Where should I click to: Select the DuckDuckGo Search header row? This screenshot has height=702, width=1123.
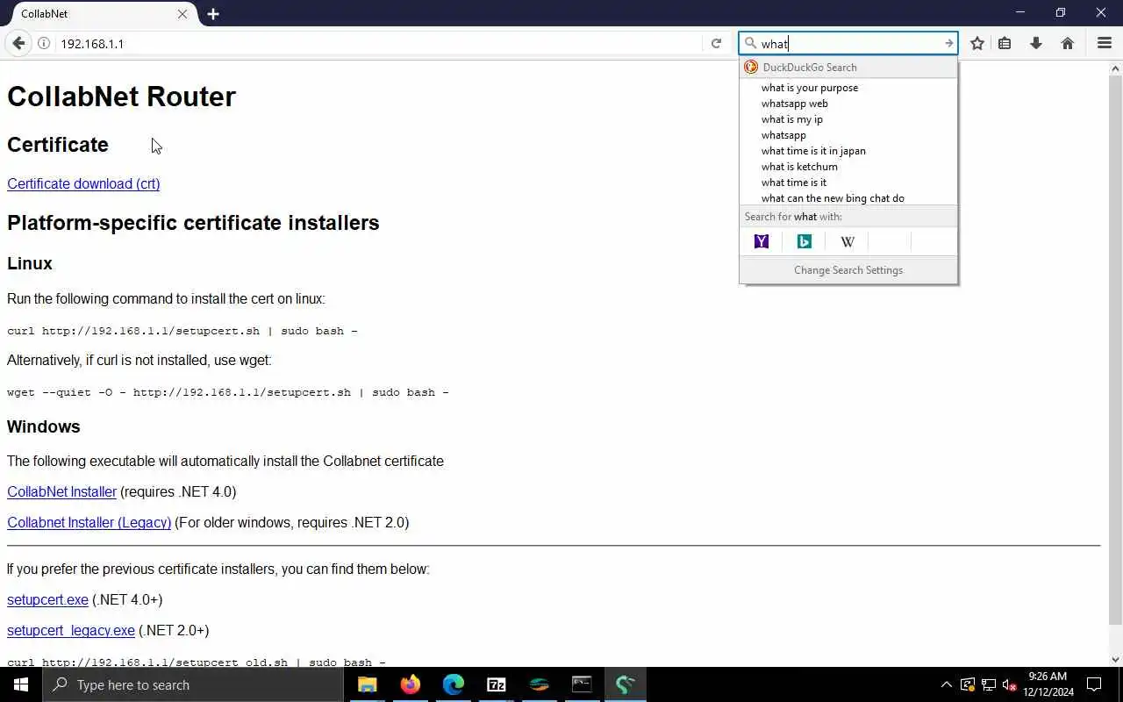click(x=848, y=68)
